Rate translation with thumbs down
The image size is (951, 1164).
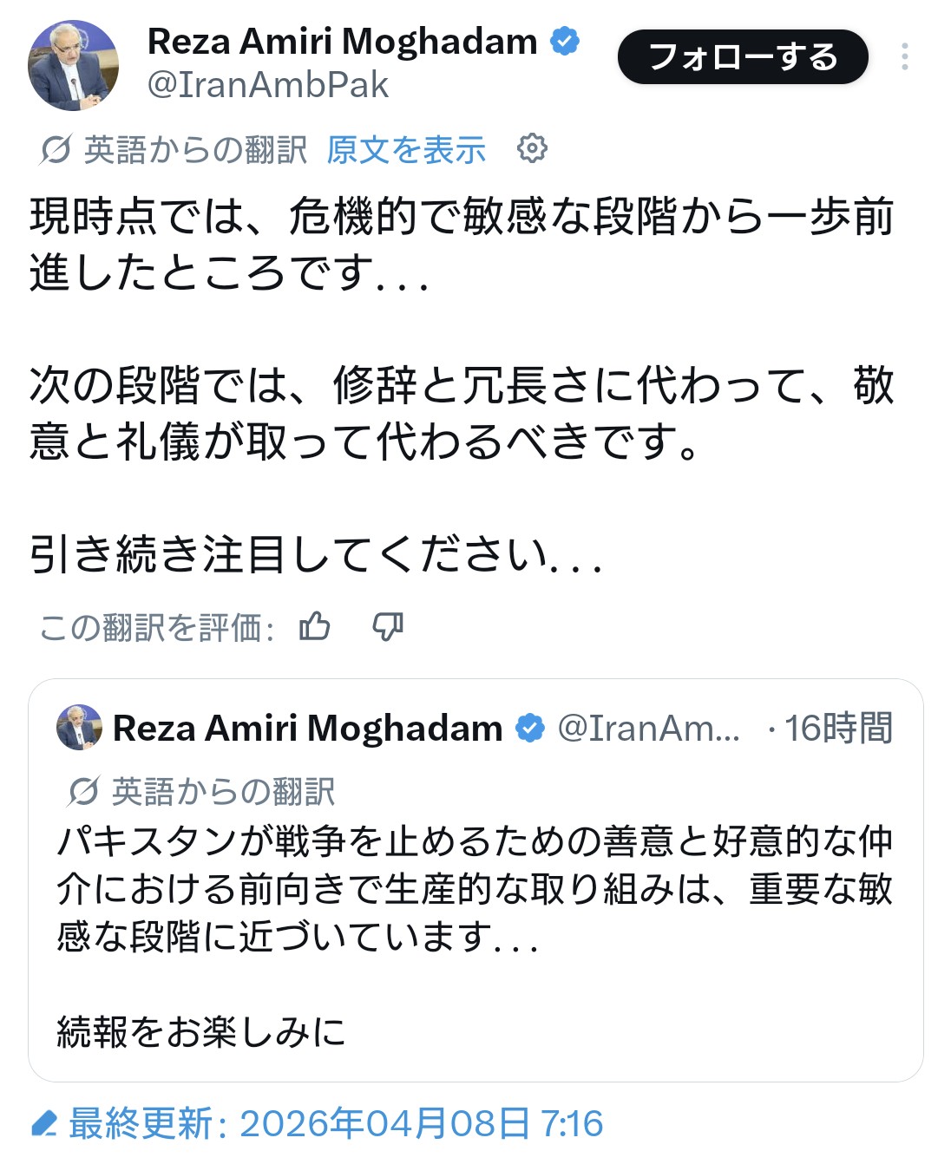click(x=387, y=626)
